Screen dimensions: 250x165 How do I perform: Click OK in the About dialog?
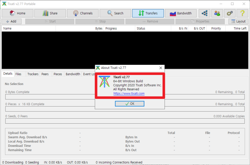coord(130,104)
